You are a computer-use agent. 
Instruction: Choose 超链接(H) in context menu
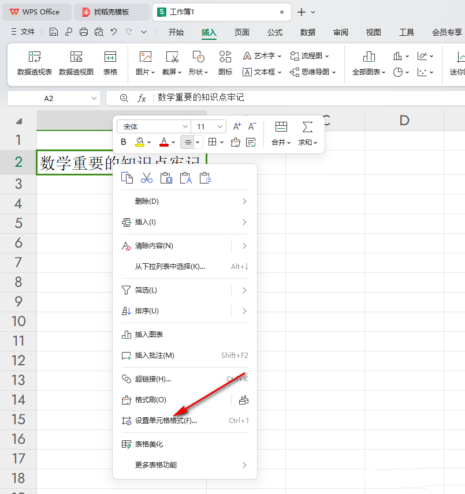(185, 379)
